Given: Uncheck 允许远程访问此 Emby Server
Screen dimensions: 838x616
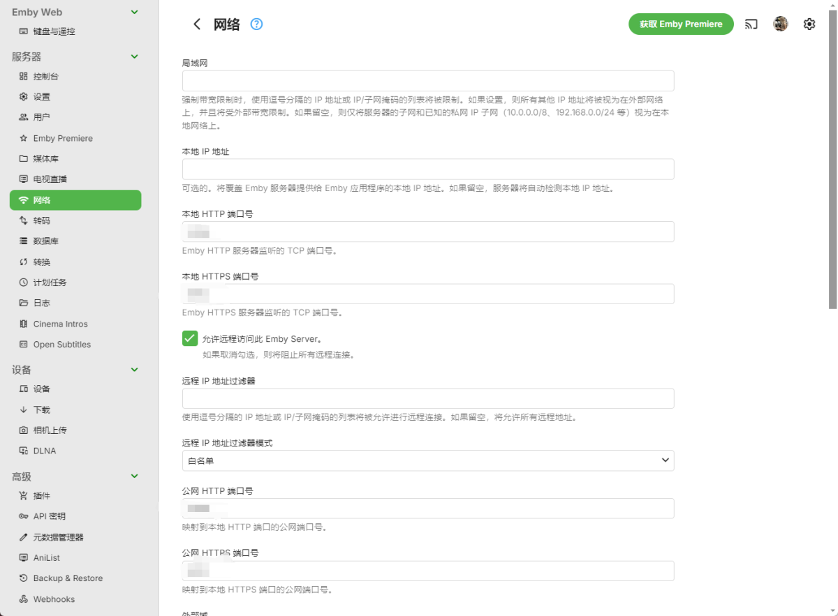Looking at the screenshot, I should pos(189,338).
